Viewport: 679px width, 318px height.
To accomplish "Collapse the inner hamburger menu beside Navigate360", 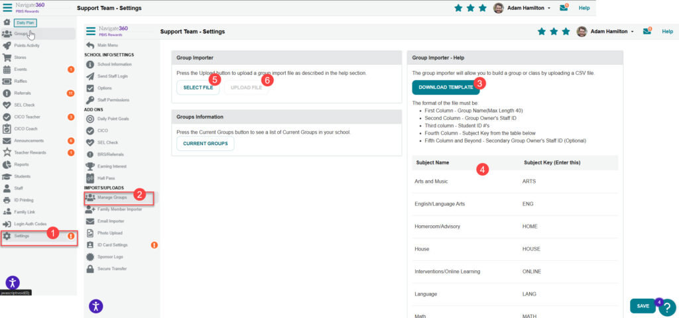I will (x=91, y=31).
